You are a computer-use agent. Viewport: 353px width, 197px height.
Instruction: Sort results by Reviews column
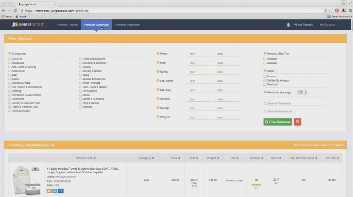pyautogui.click(x=256, y=158)
